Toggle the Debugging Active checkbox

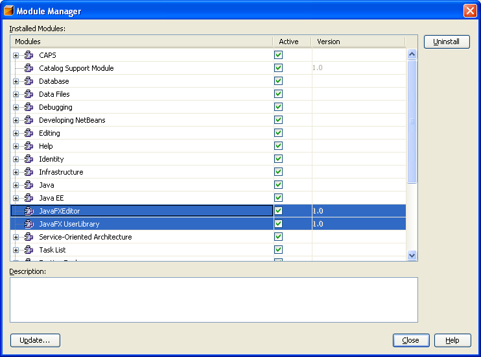tap(278, 107)
